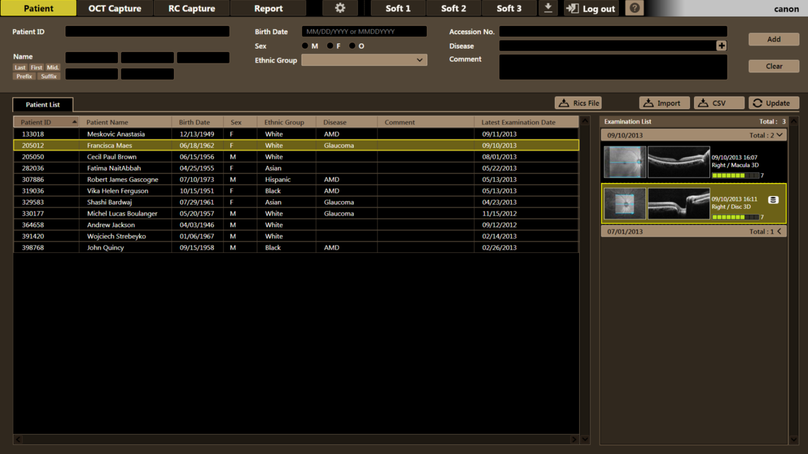Log out of the application
The image size is (808, 454).
(591, 8)
